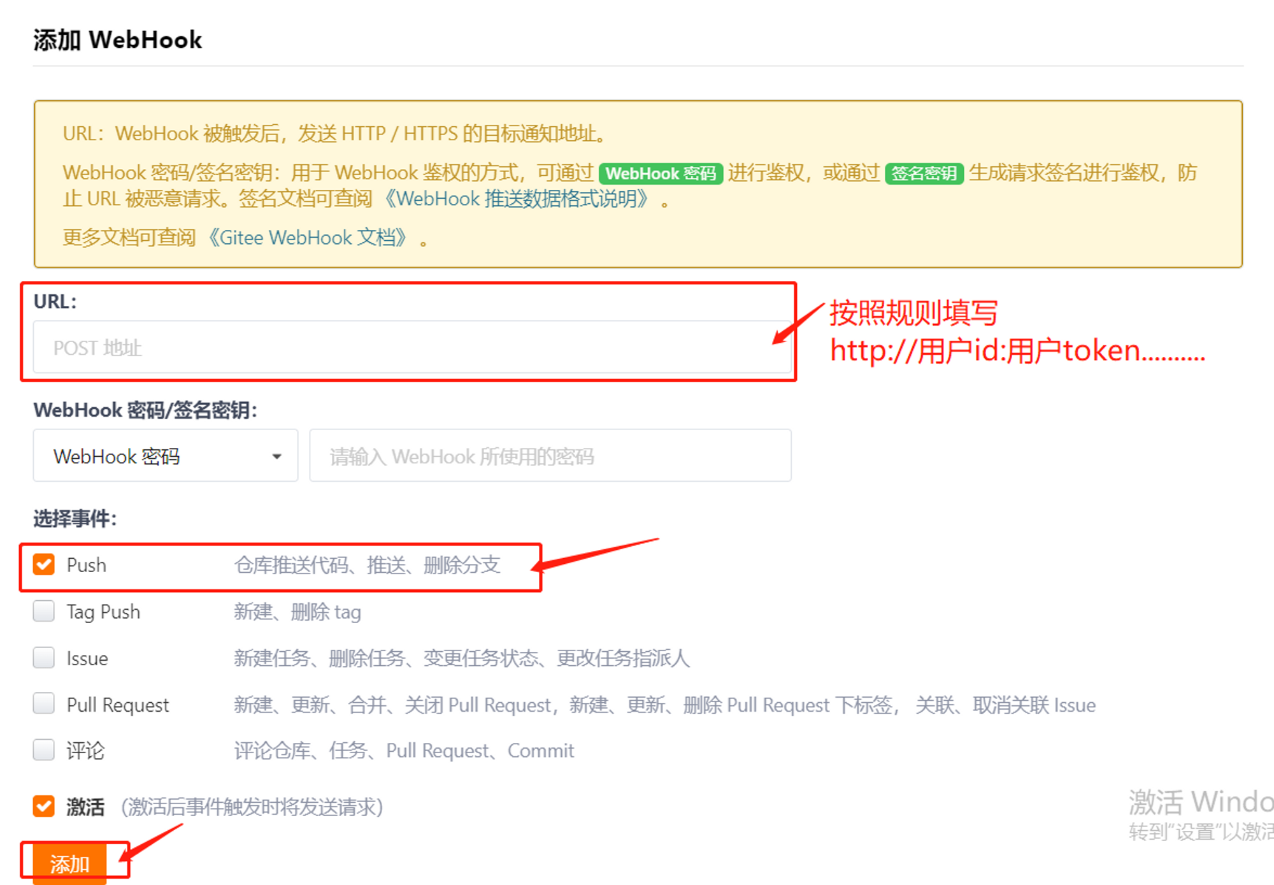Screen dimensions: 1274x885
Task: Open the Gitee WebHook 文档 link
Action: coord(308,238)
